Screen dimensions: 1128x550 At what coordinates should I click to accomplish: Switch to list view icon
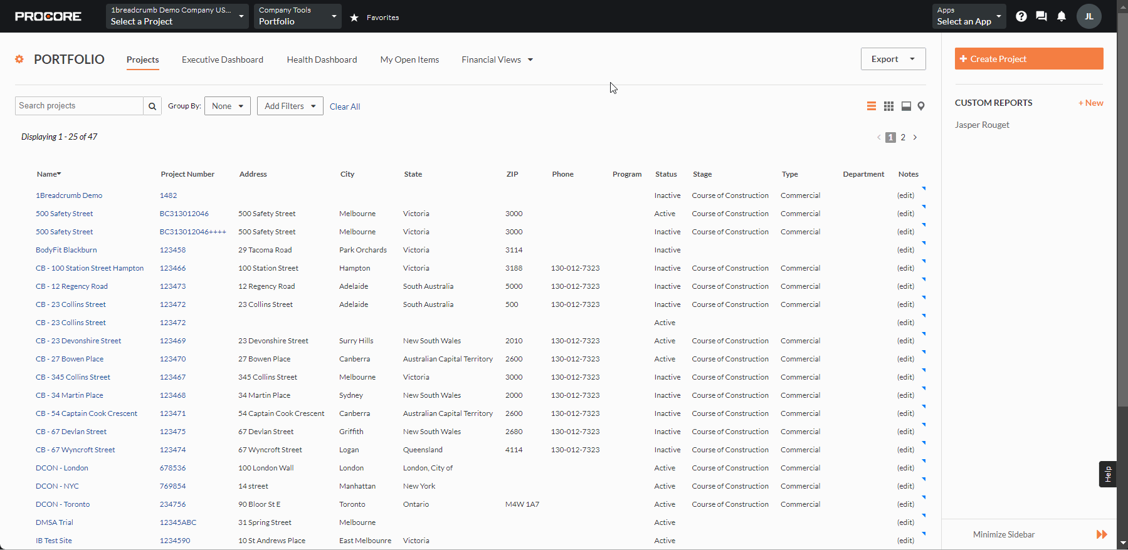[x=871, y=106]
